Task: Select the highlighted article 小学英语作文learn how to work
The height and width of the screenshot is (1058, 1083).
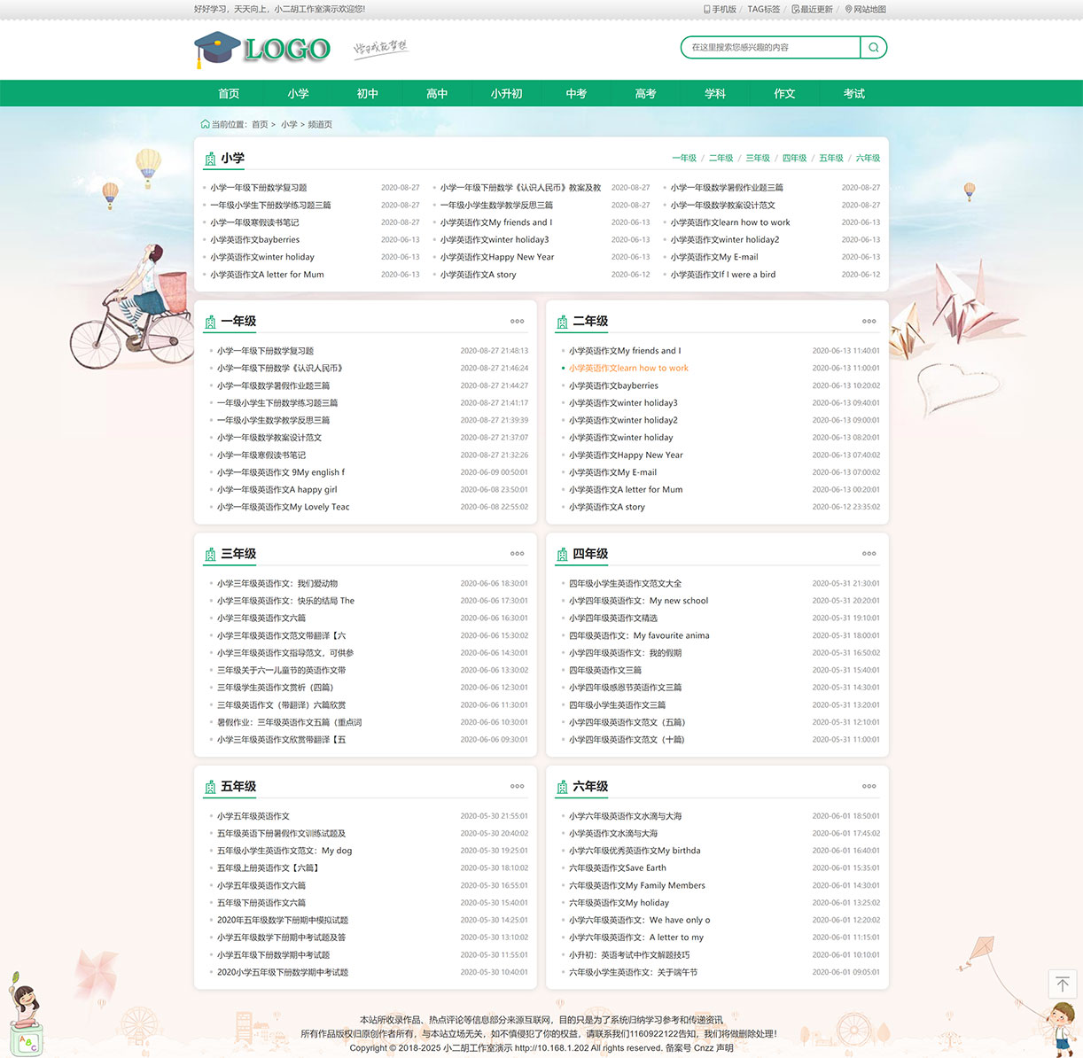Action: pyautogui.click(x=629, y=368)
